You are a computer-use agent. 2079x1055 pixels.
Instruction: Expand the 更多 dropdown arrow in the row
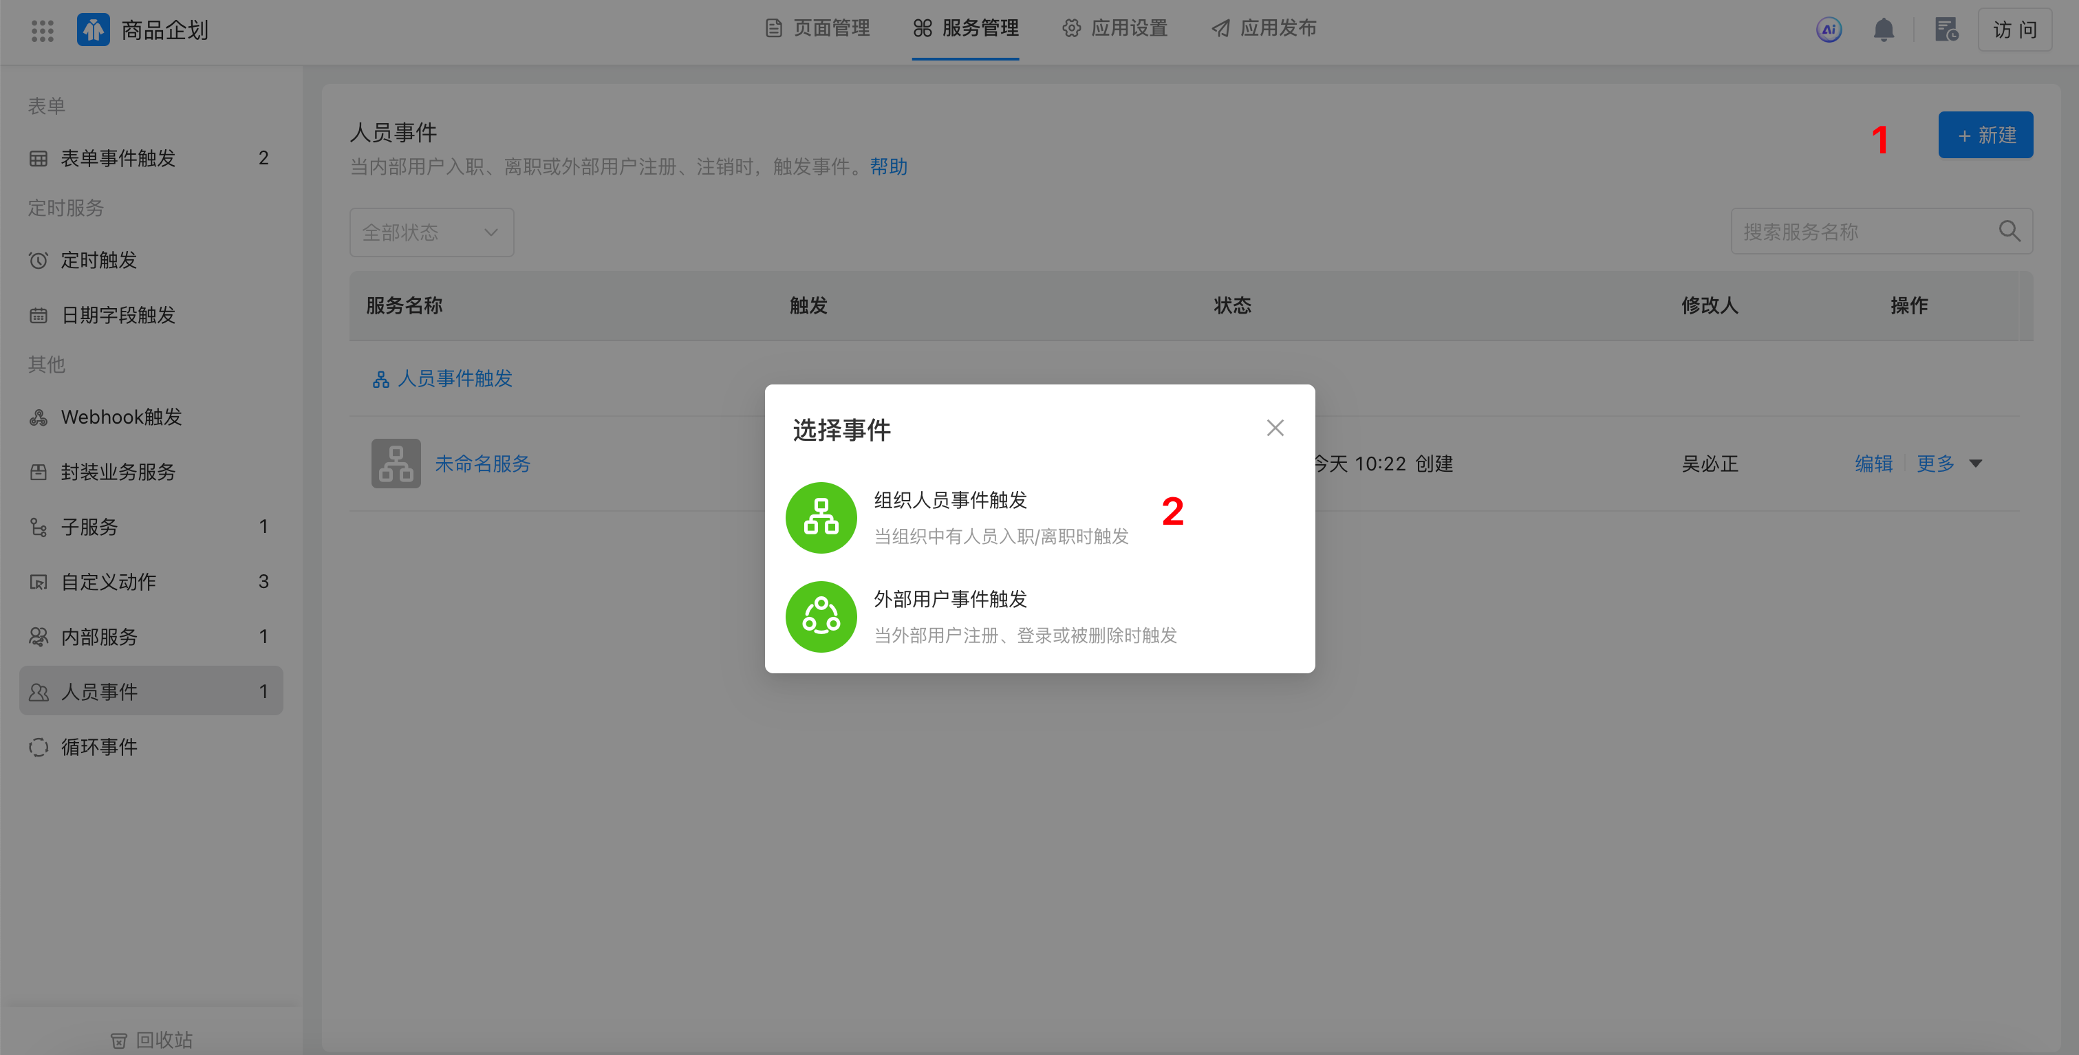click(1975, 463)
